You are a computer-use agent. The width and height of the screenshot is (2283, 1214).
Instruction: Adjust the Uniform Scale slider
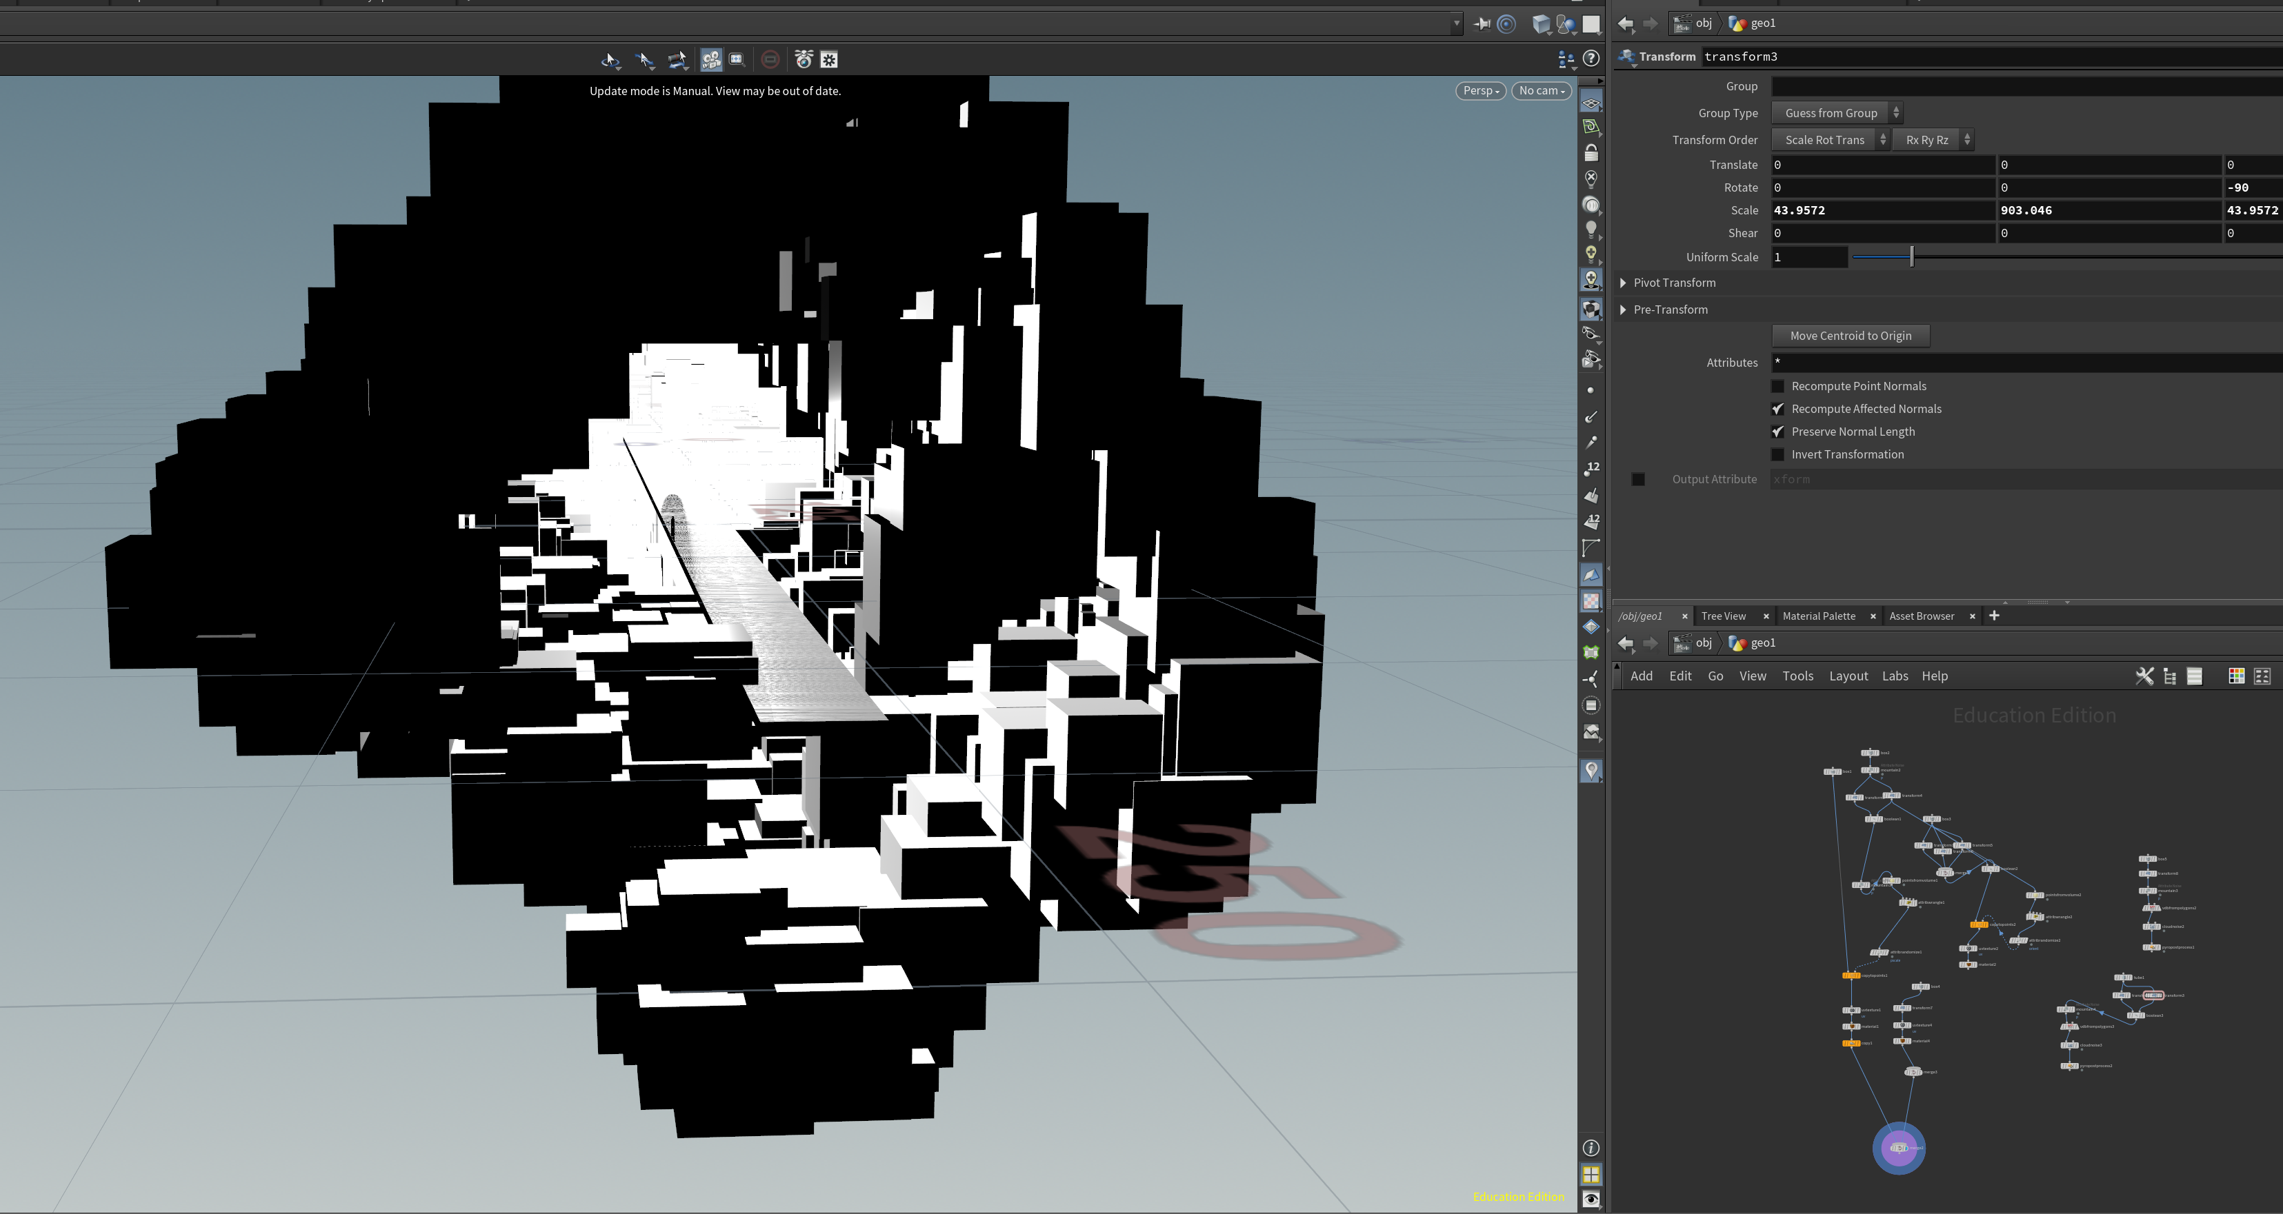(x=1912, y=257)
